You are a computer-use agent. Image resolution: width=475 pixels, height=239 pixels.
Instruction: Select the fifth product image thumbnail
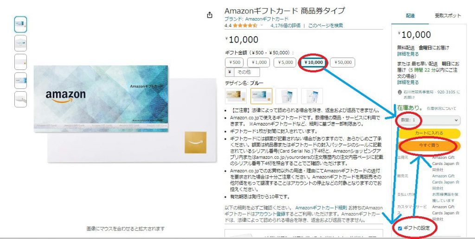coord(20,100)
